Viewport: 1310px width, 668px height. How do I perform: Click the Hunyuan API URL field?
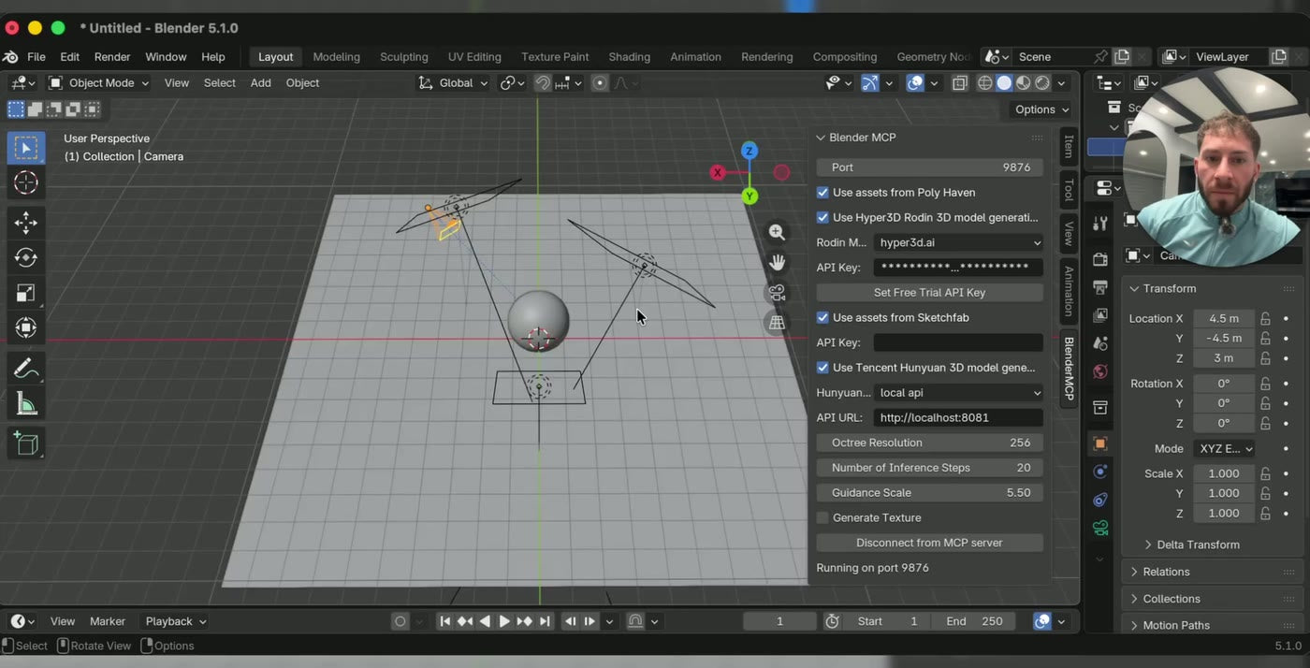tap(958, 417)
